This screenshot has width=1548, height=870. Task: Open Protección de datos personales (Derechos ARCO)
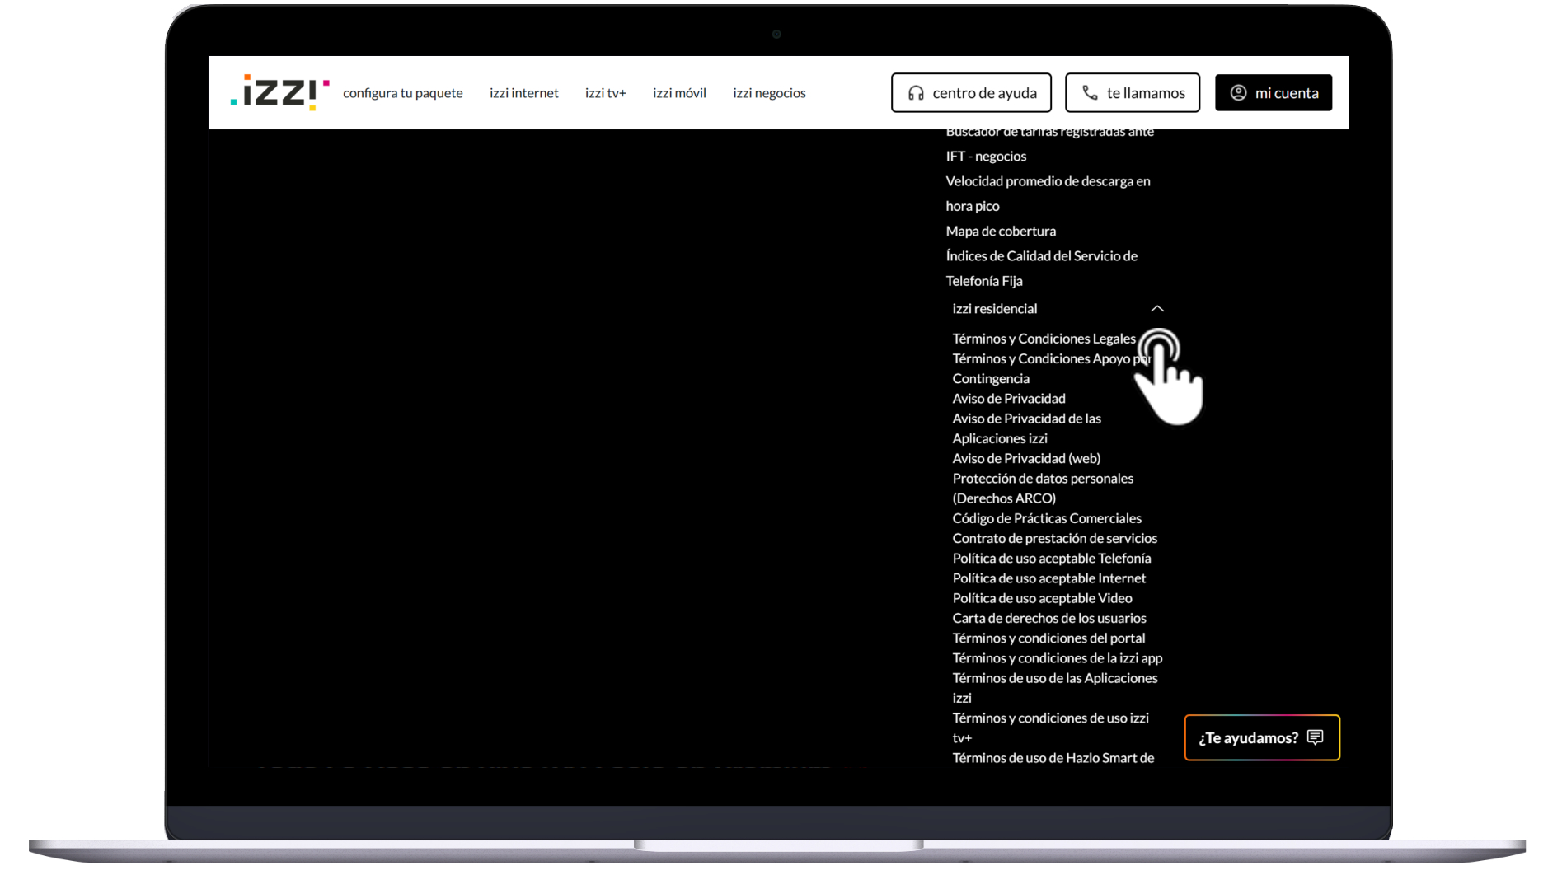coord(1043,488)
